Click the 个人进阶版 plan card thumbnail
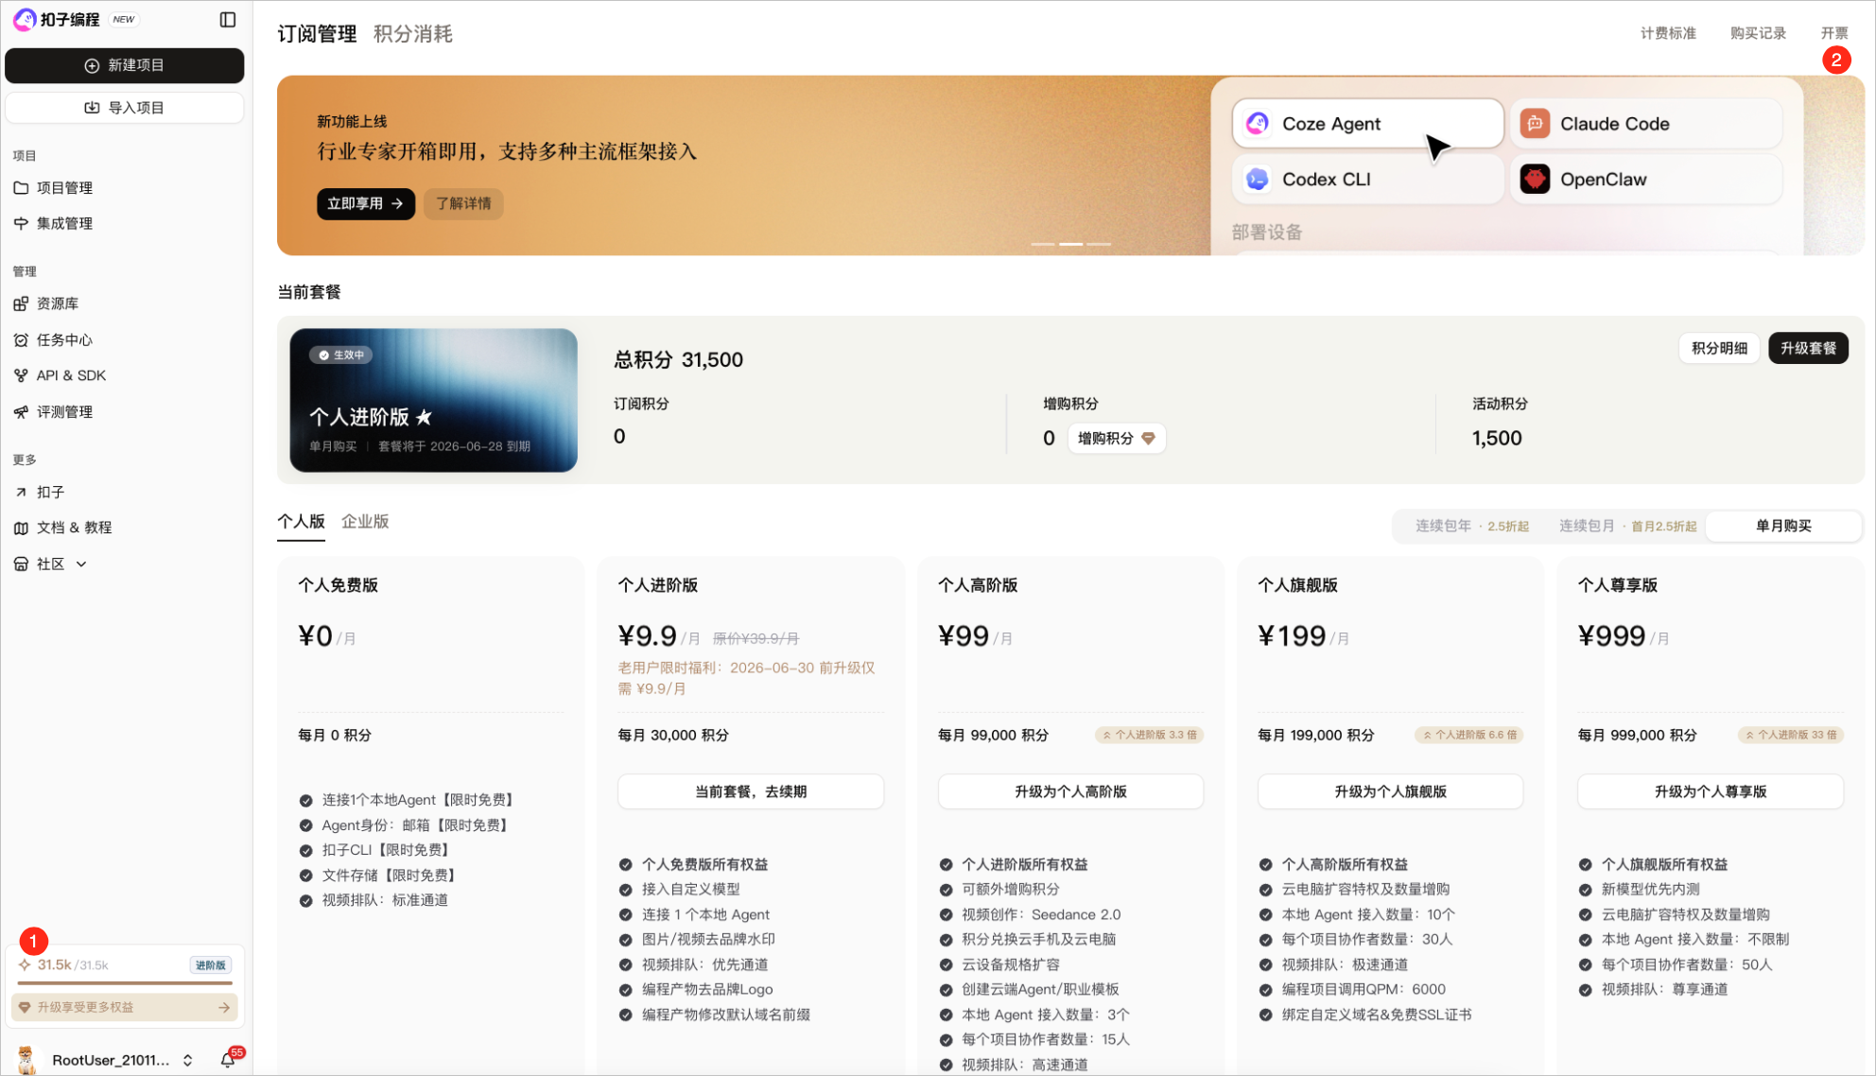1876x1076 pixels. pyautogui.click(x=433, y=400)
